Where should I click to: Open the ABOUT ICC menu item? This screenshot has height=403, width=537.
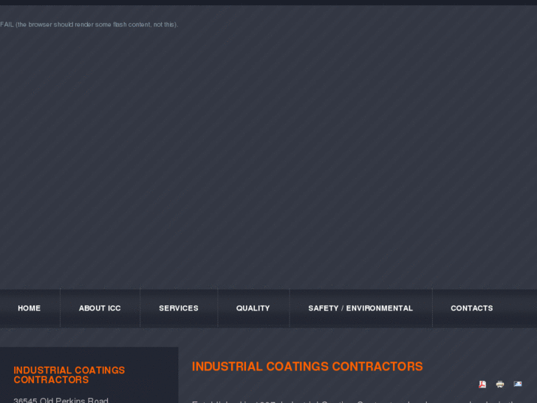pos(100,308)
